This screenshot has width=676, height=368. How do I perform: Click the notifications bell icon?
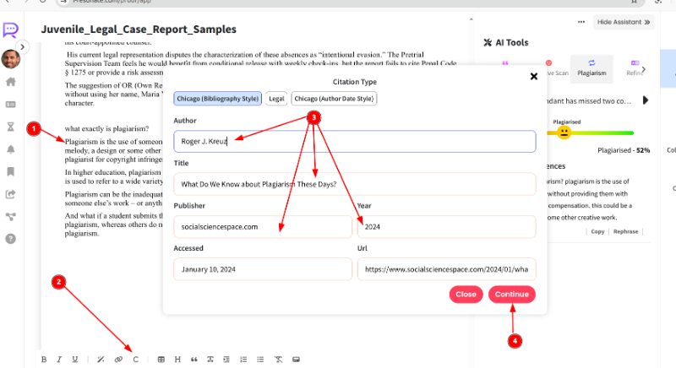(10, 149)
